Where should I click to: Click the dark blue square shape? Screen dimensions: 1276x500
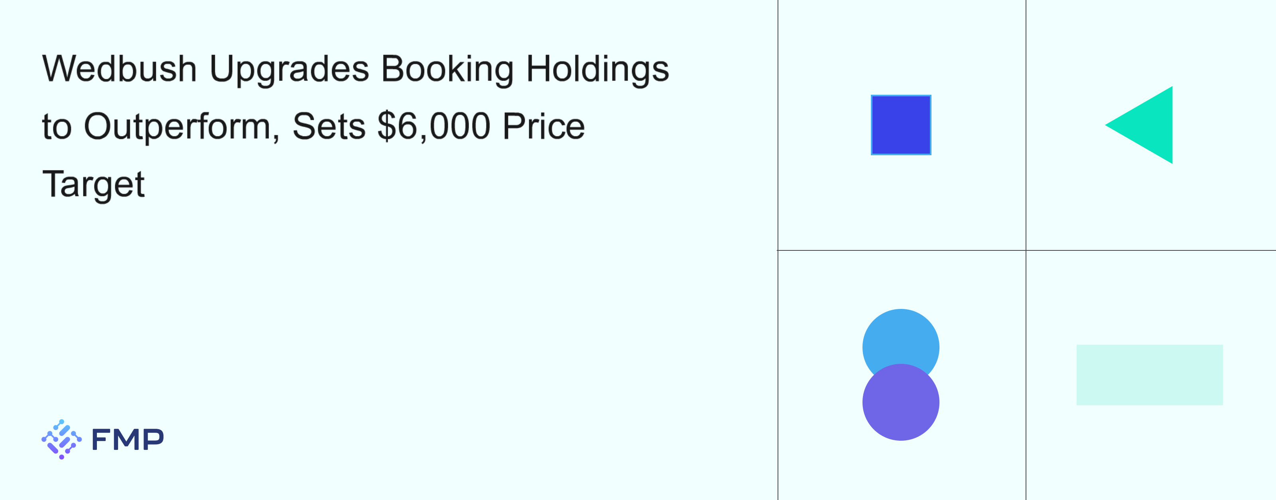coord(900,125)
